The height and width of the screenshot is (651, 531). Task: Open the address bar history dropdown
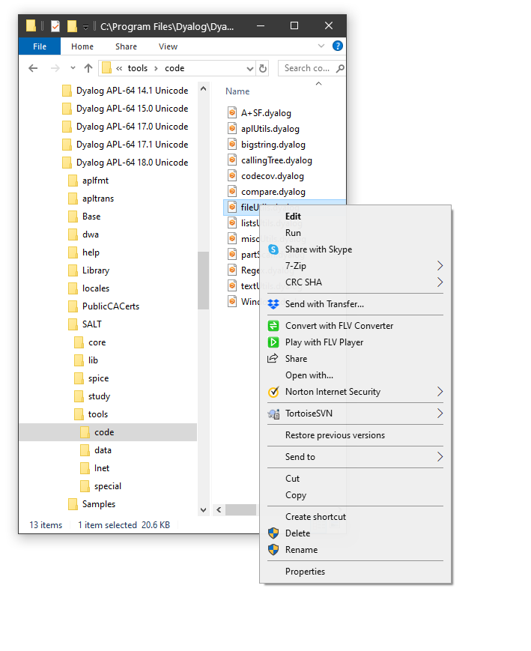249,68
